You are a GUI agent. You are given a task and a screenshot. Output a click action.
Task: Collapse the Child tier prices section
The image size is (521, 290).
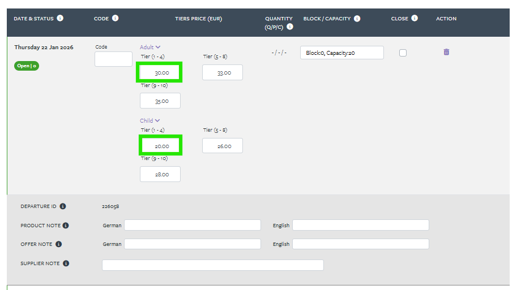150,120
